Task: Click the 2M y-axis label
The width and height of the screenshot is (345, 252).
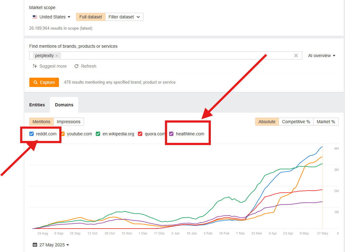Action: [x=336, y=191]
